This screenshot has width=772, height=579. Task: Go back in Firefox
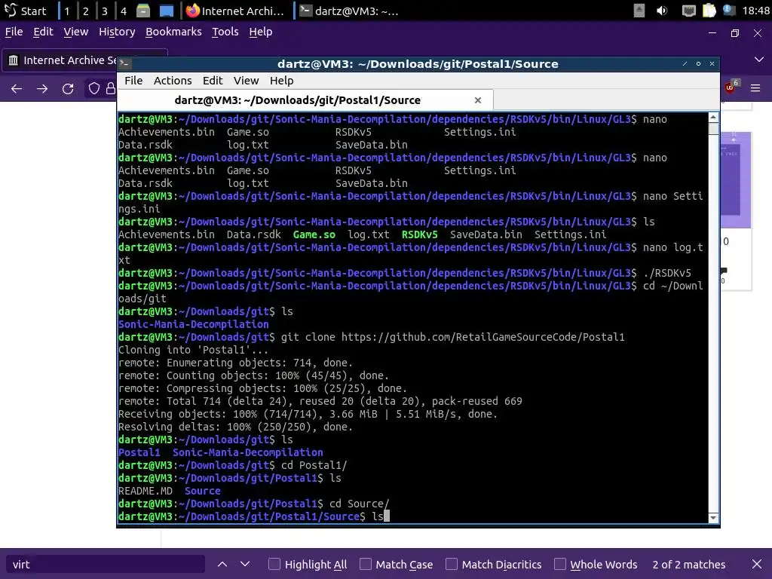point(17,89)
